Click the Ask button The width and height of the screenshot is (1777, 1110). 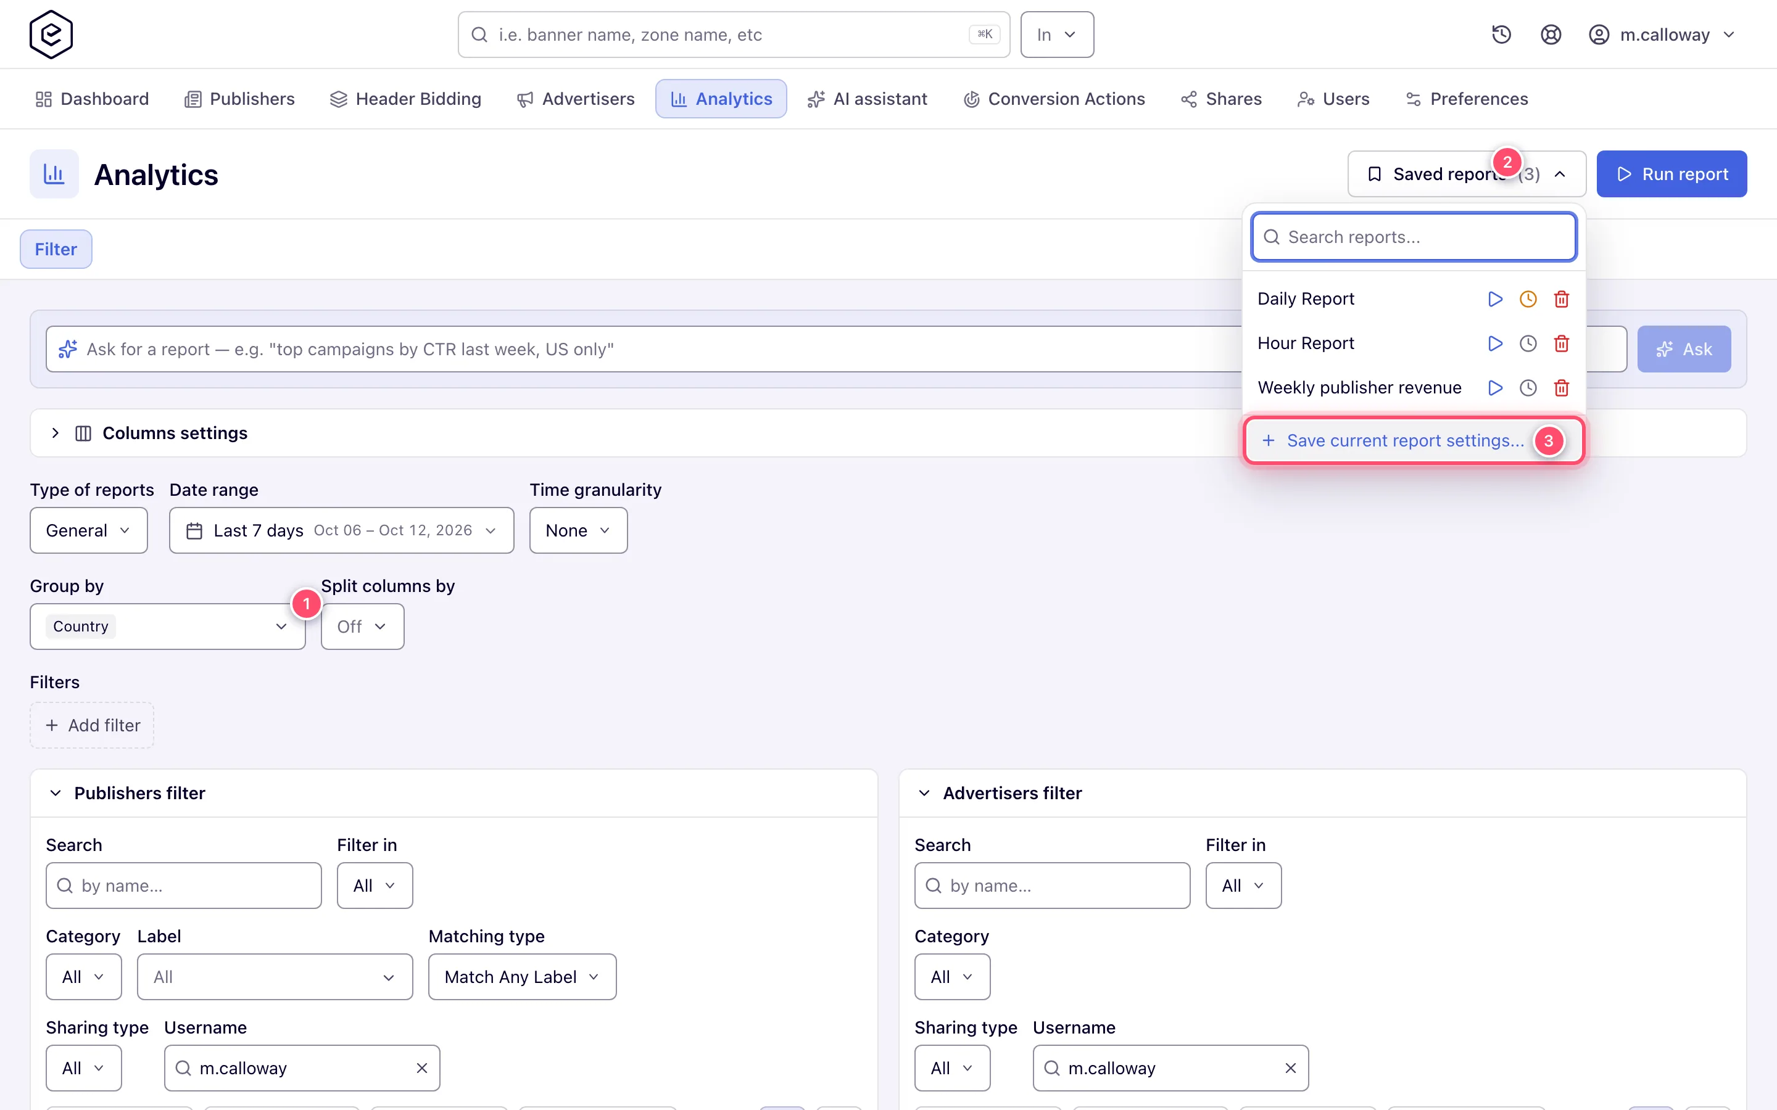point(1684,348)
